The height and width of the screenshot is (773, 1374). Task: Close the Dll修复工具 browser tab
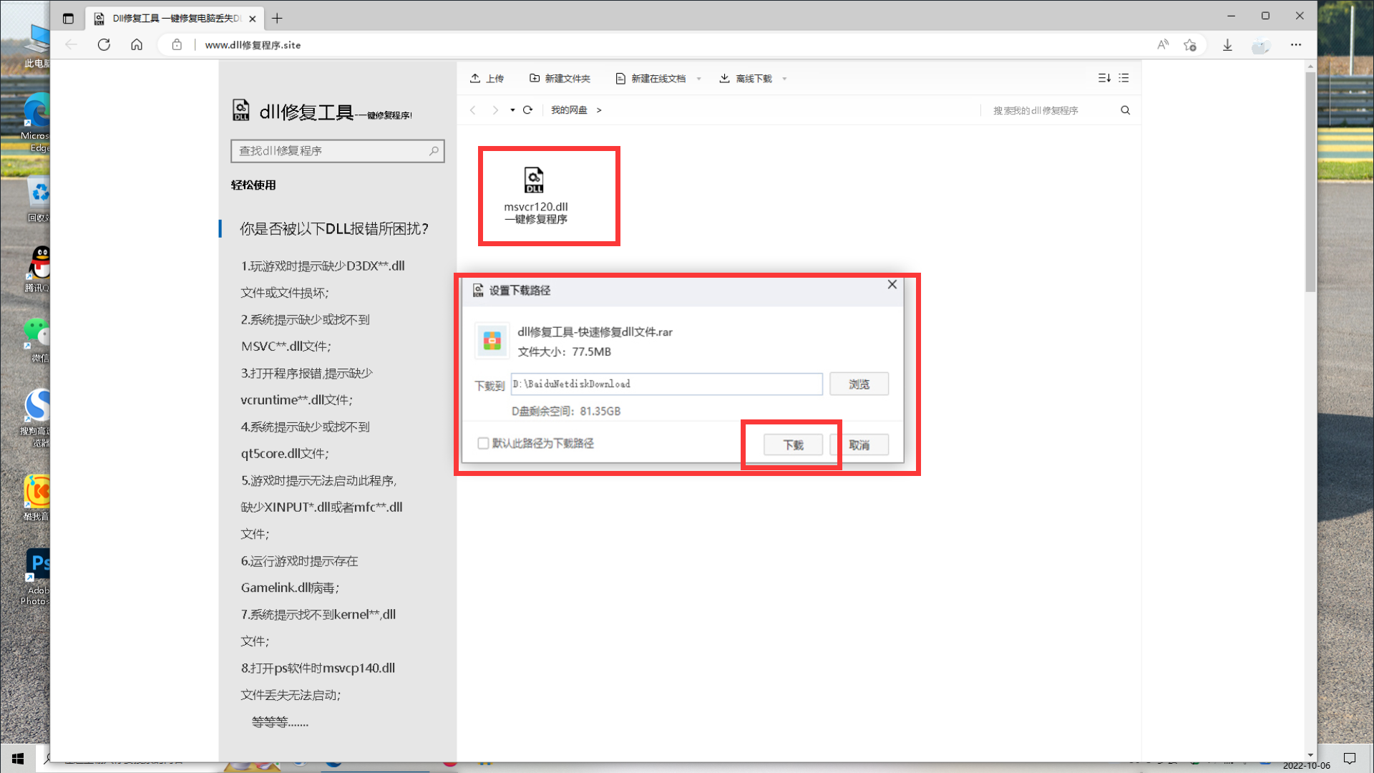click(252, 19)
